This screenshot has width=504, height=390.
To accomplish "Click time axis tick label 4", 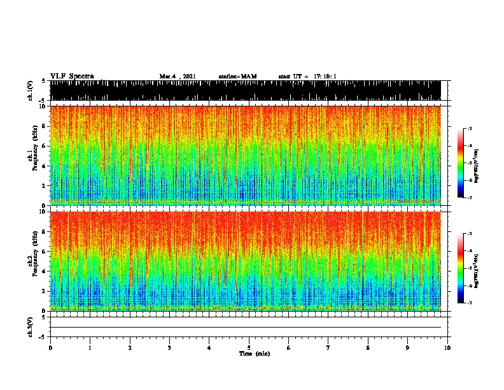I will click(x=209, y=348).
